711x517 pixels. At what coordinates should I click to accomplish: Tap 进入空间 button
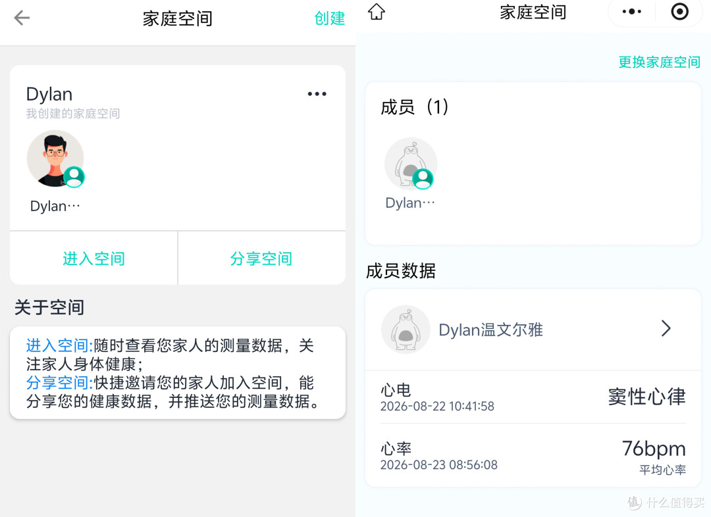pyautogui.click(x=94, y=258)
